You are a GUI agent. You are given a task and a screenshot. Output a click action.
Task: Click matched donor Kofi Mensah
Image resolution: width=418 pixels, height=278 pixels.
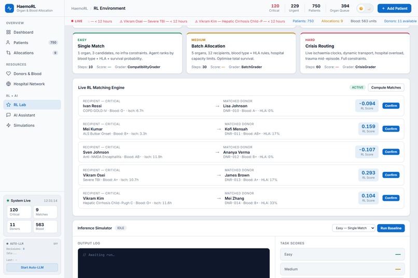tap(236, 129)
